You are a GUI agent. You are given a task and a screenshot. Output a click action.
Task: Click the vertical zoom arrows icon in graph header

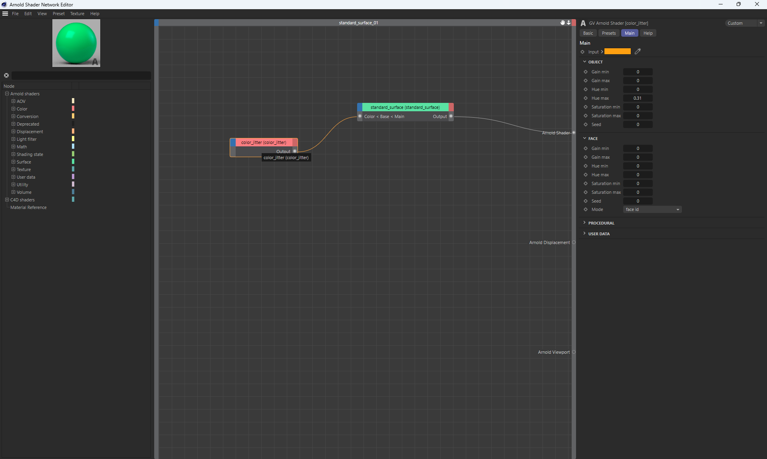(568, 23)
